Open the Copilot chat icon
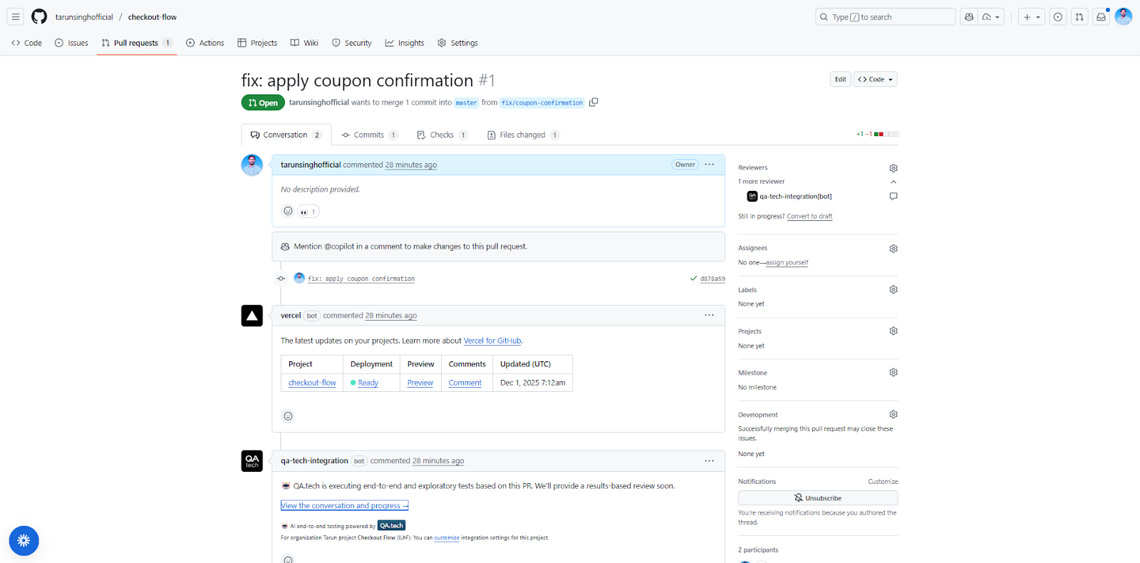The height and width of the screenshot is (563, 1140). click(969, 17)
